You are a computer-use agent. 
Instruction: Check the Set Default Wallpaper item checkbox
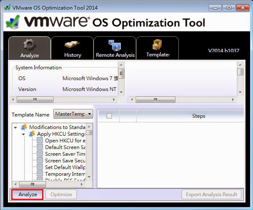tap(40, 167)
